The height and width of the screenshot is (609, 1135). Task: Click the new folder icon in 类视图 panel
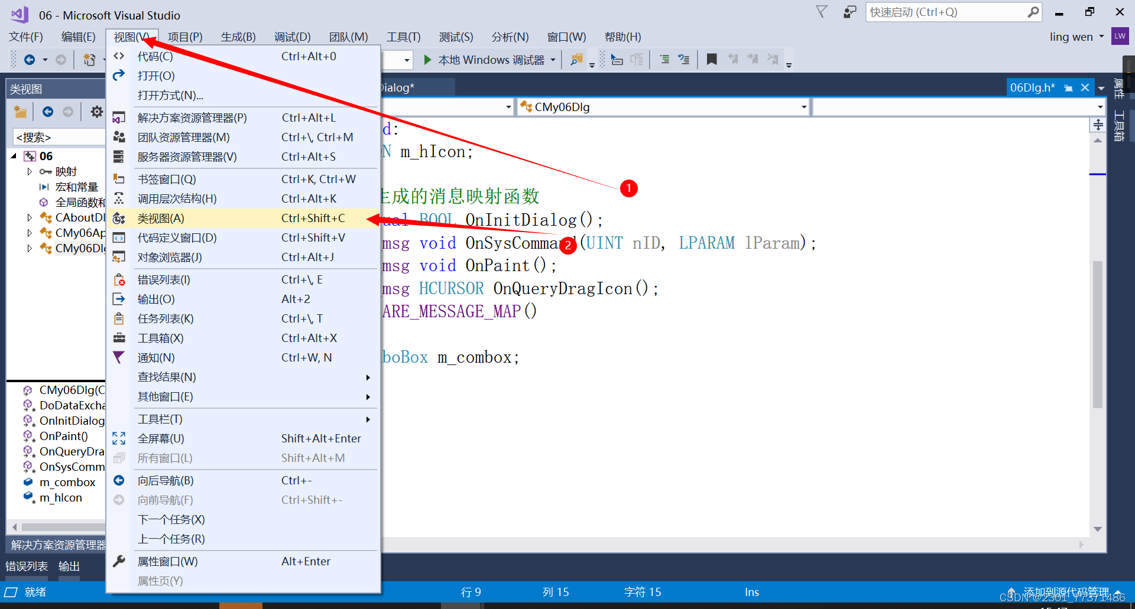click(20, 111)
